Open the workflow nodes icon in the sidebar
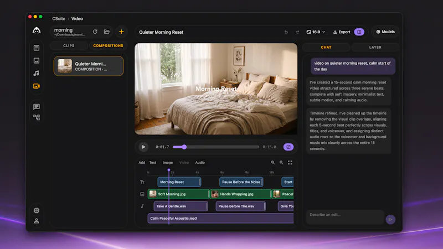The width and height of the screenshot is (443, 249). (37, 117)
